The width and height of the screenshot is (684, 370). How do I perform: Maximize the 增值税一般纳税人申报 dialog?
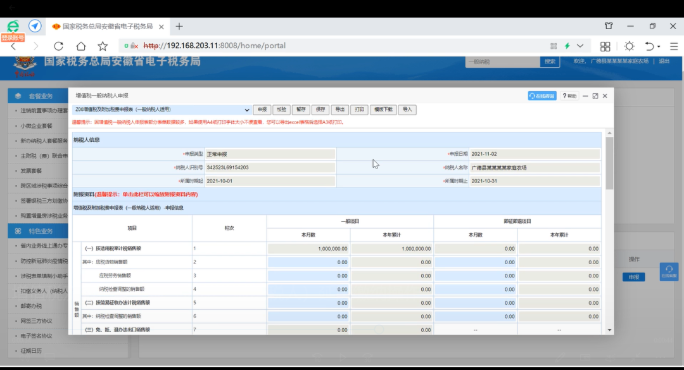[595, 96]
